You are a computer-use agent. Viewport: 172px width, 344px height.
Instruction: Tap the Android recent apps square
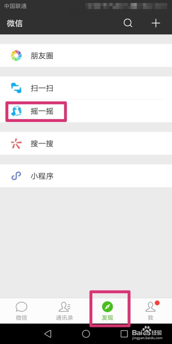tap(124, 334)
